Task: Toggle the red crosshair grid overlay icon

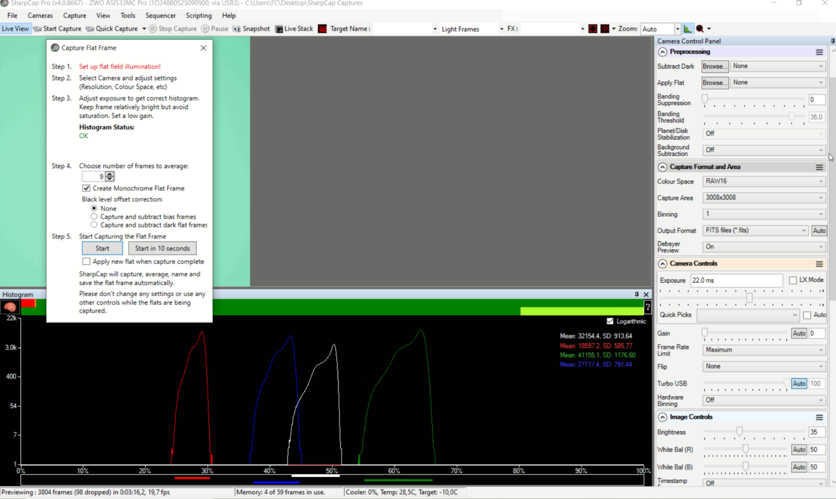Action: [605, 29]
